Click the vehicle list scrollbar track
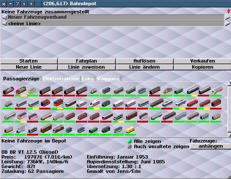This screenshot has height=179, width=231. (x=229, y=109)
